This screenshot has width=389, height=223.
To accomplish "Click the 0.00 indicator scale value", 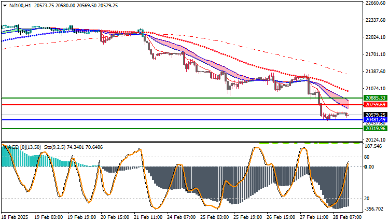I will point(369,166).
